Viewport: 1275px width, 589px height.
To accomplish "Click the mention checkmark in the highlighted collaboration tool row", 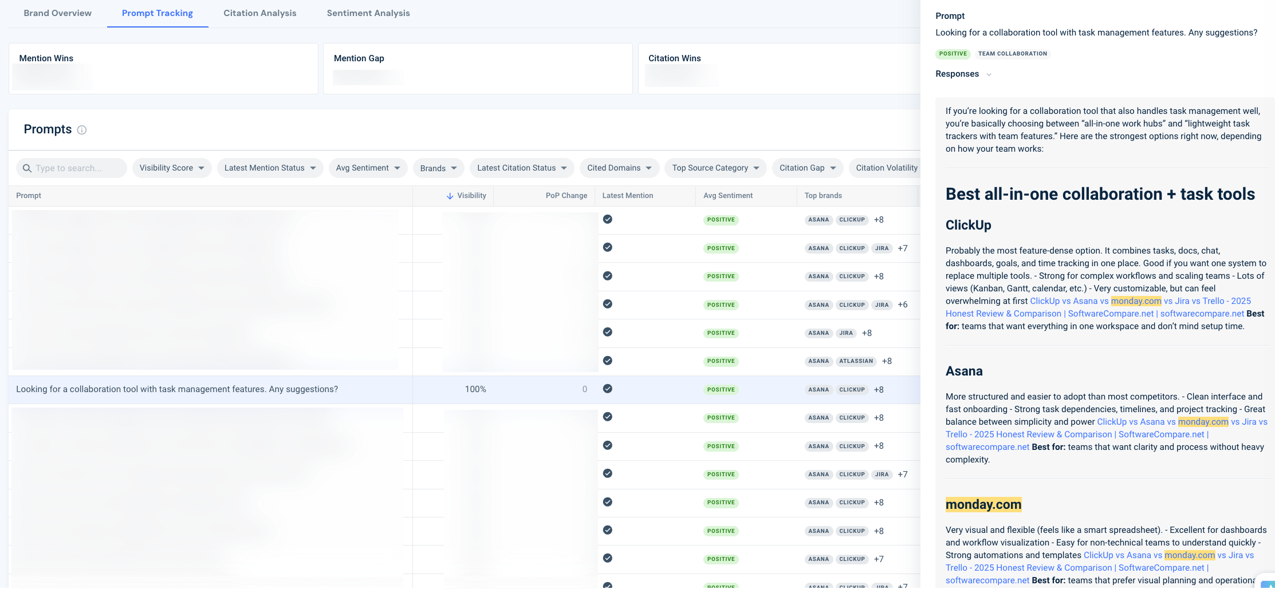I will point(608,389).
